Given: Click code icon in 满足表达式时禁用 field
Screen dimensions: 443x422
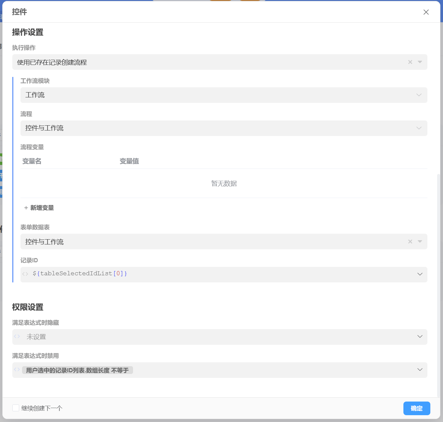Looking at the screenshot, I should point(17,369).
